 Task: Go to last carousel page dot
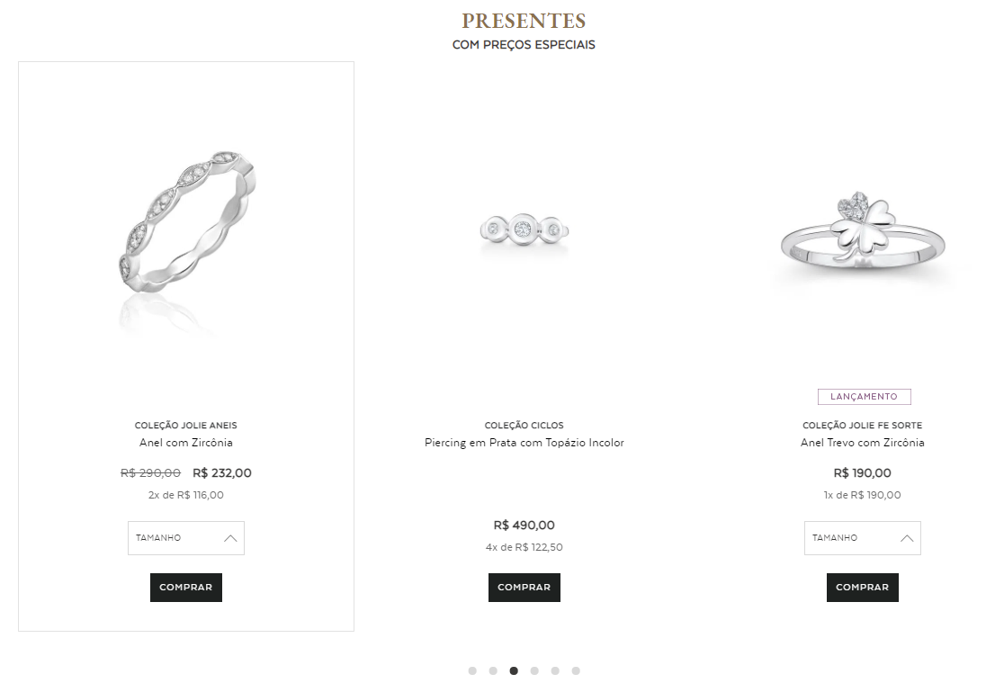[576, 670]
